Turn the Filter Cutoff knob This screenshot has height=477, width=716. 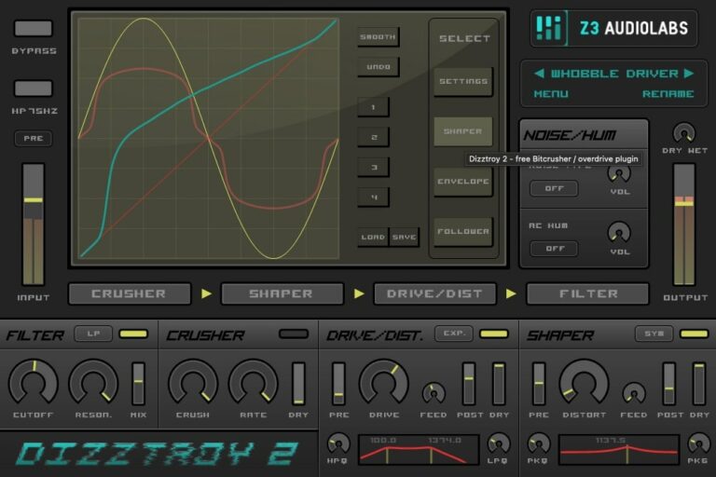click(34, 383)
